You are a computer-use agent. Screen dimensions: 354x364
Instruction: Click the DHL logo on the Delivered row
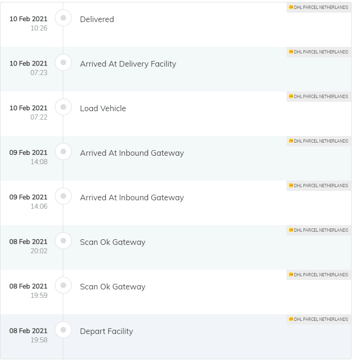(291, 8)
